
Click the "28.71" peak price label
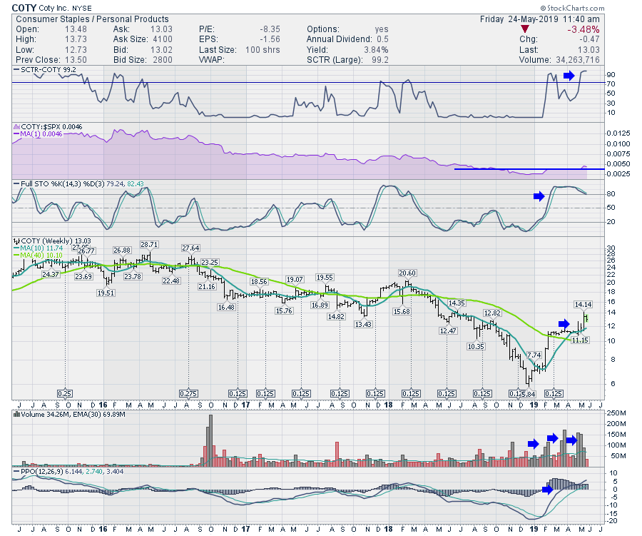(149, 245)
